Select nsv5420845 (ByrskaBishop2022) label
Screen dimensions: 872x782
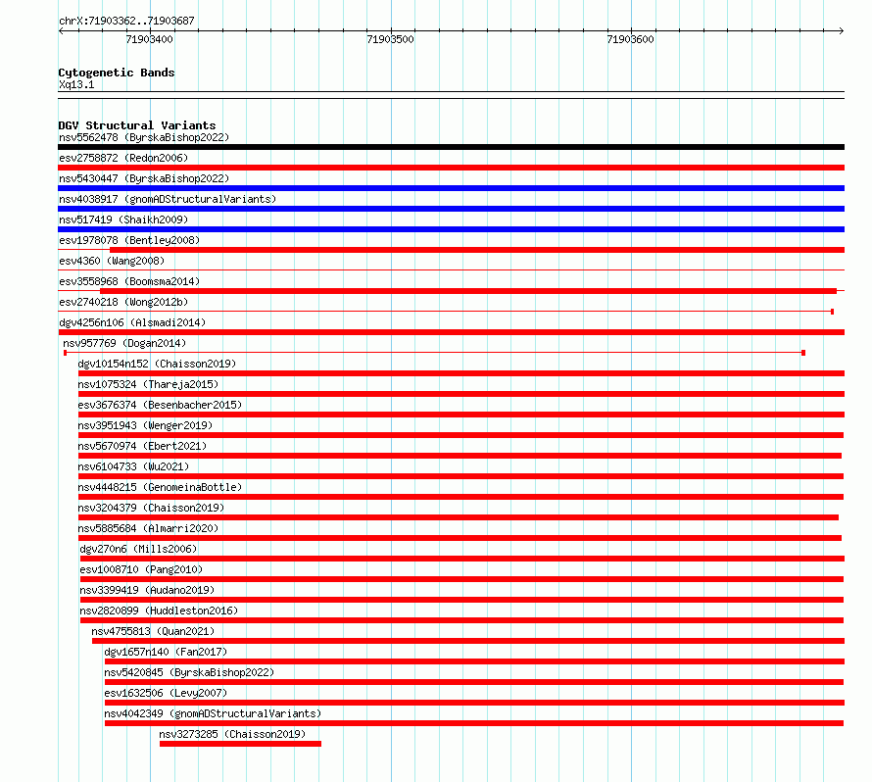[x=189, y=672]
